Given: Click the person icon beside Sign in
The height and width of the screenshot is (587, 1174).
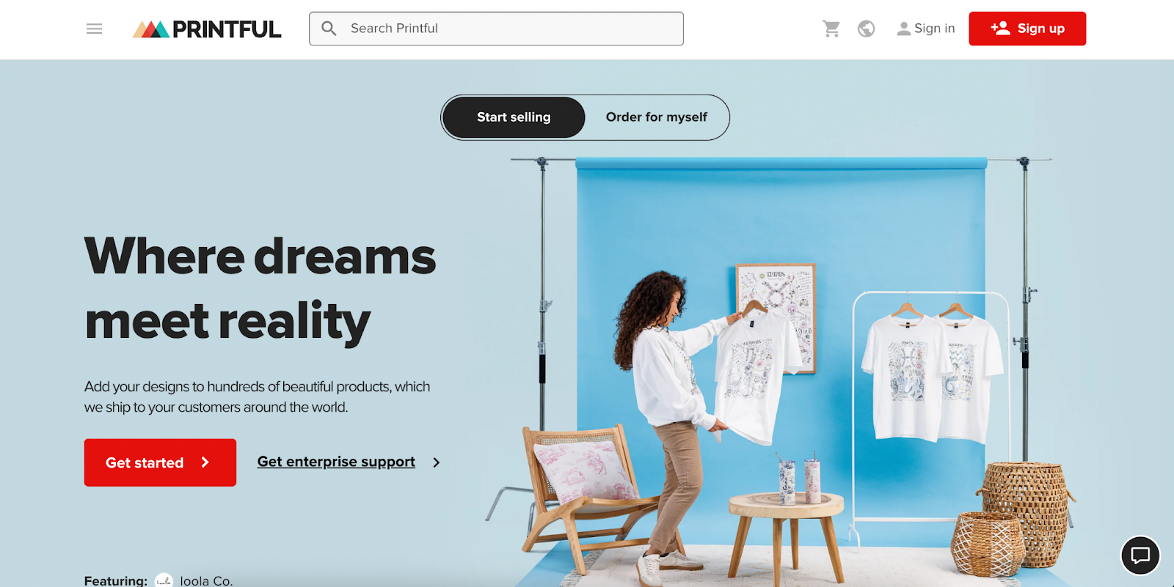Looking at the screenshot, I should click(904, 29).
